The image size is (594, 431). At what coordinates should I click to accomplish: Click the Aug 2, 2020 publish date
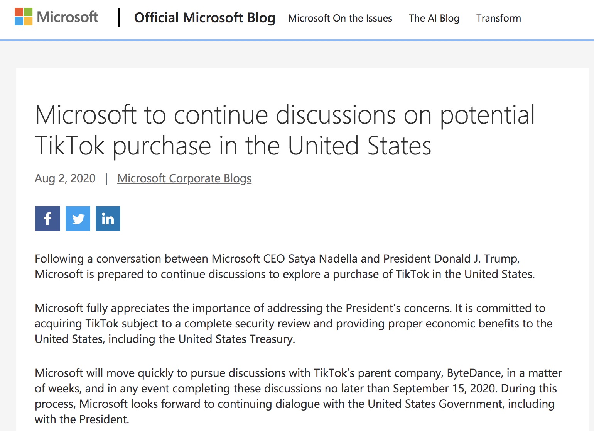(65, 178)
